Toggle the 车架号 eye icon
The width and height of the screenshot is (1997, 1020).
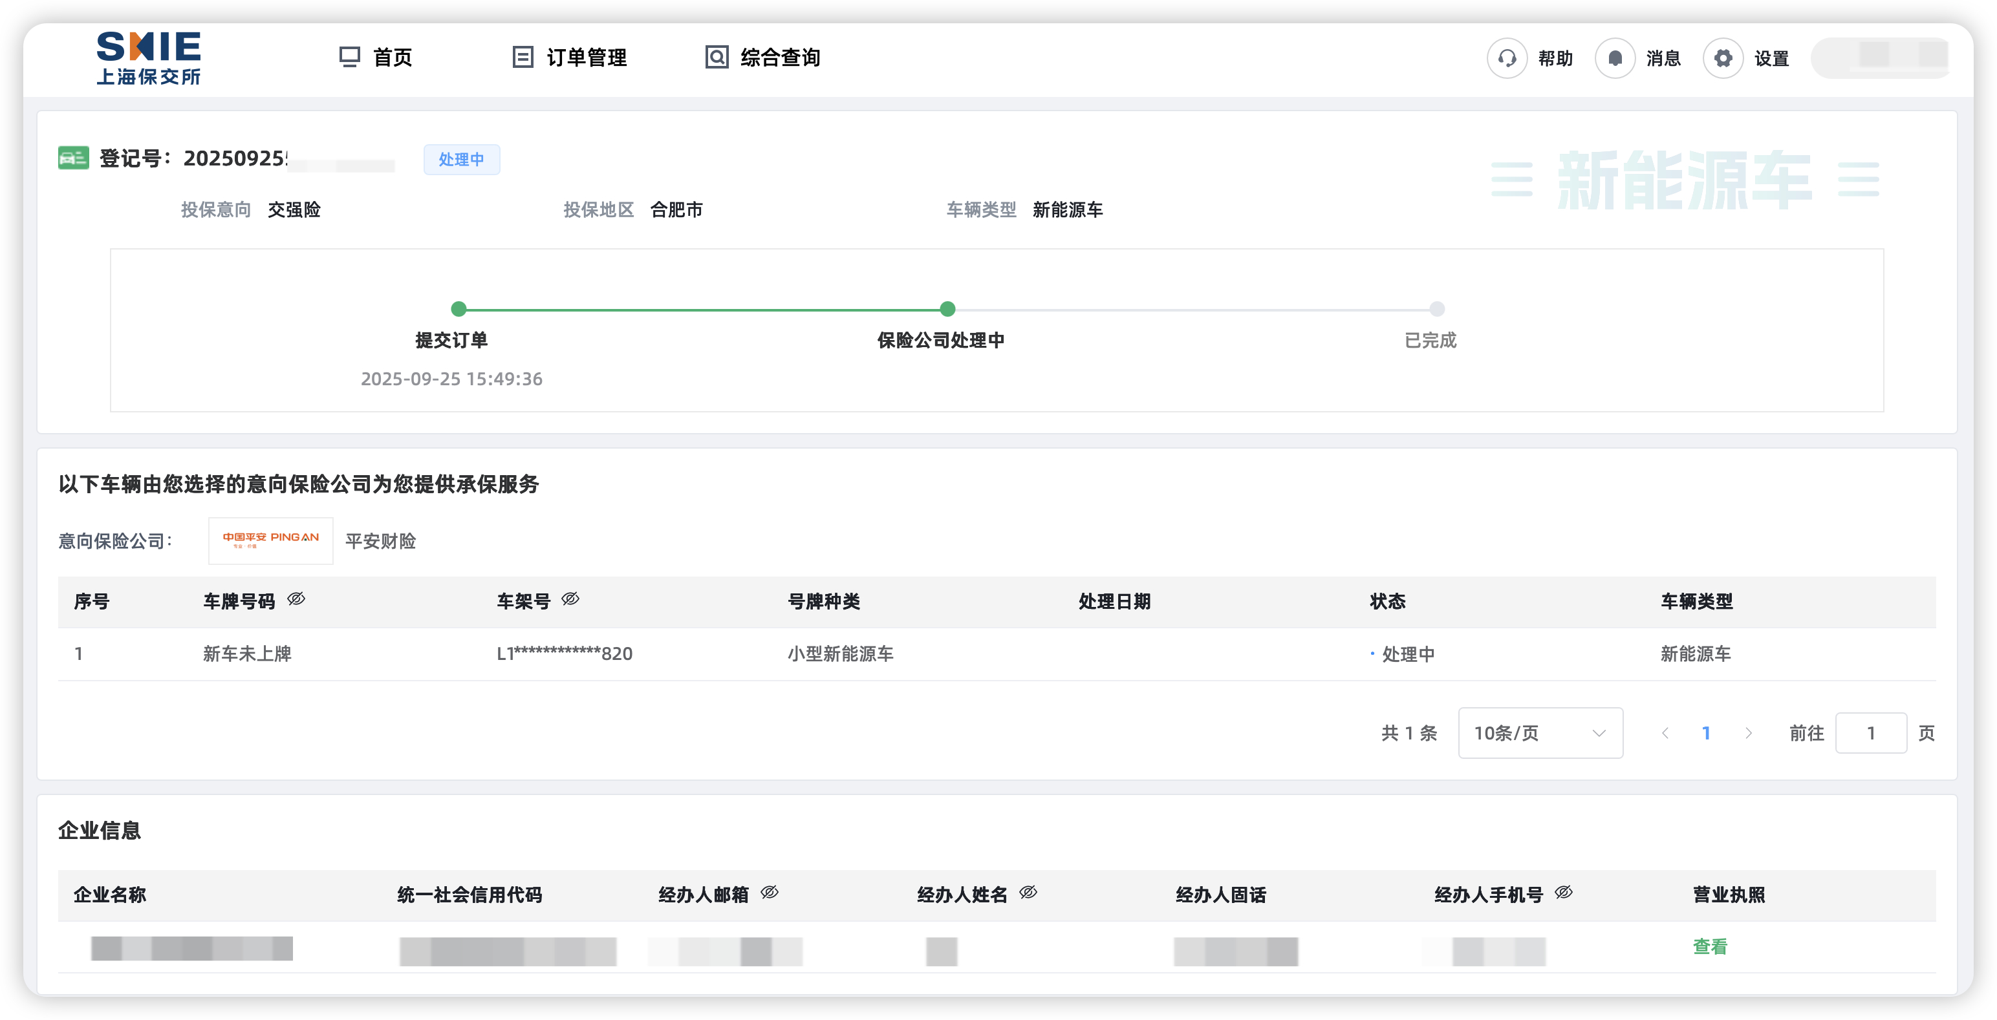coord(570,599)
